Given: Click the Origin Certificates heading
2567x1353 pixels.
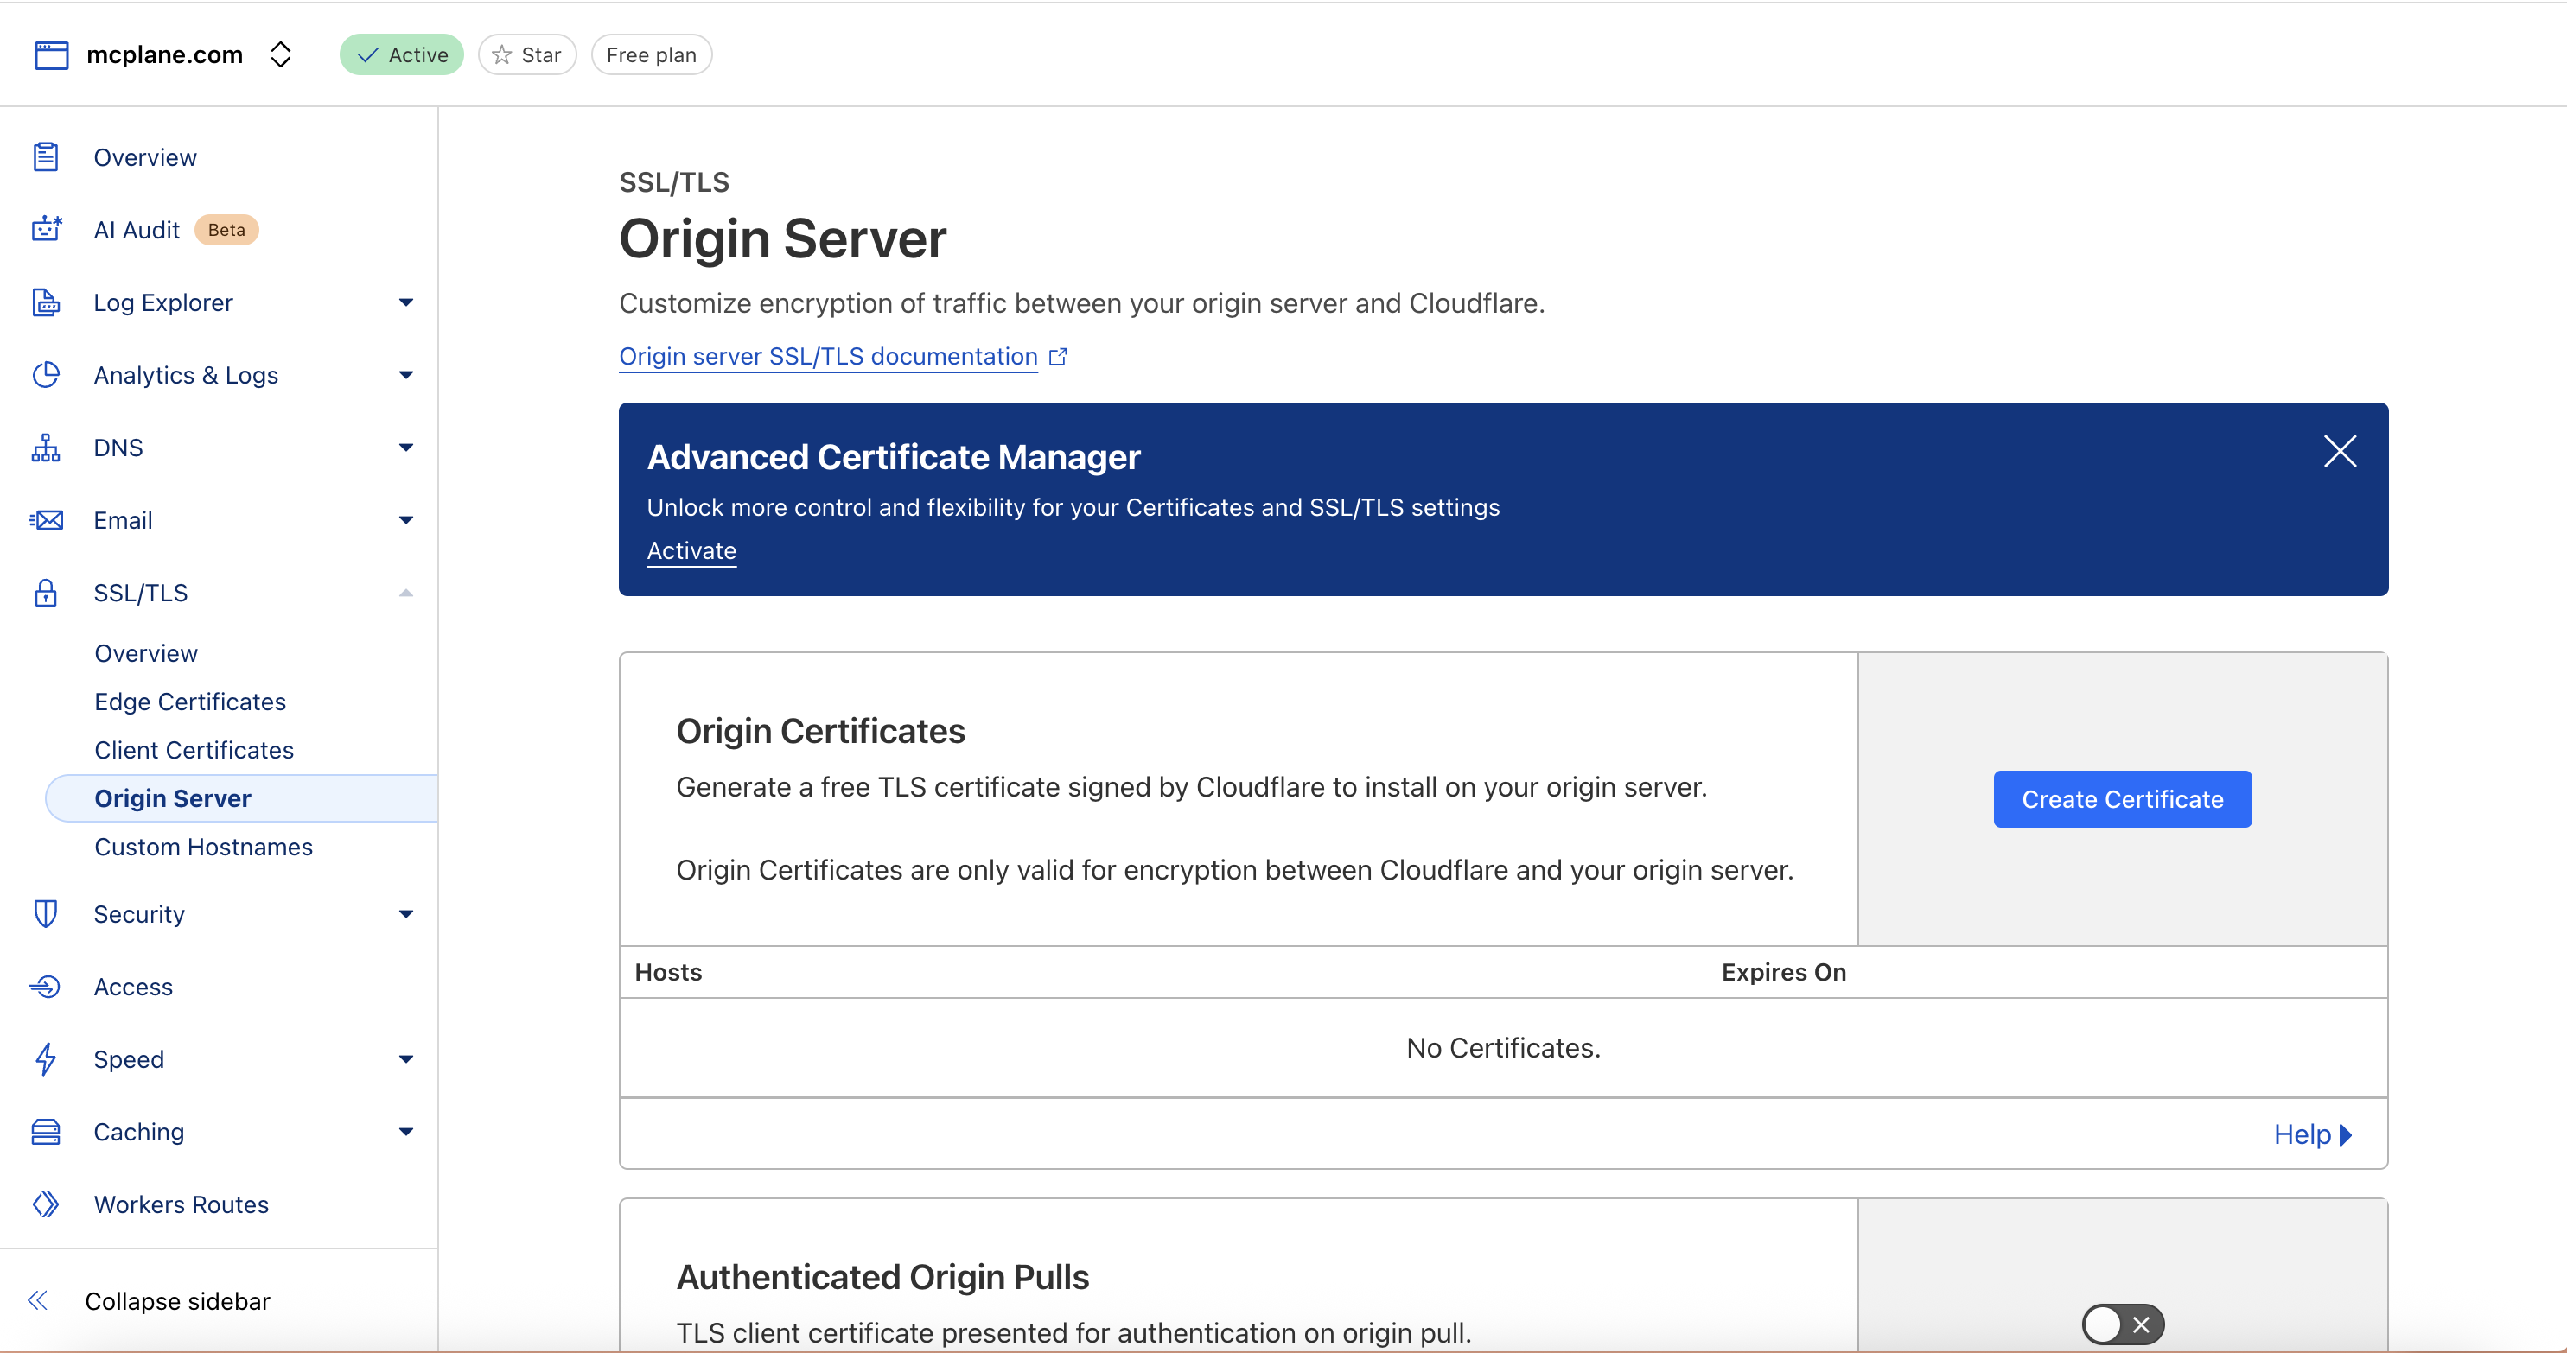Looking at the screenshot, I should point(820,731).
